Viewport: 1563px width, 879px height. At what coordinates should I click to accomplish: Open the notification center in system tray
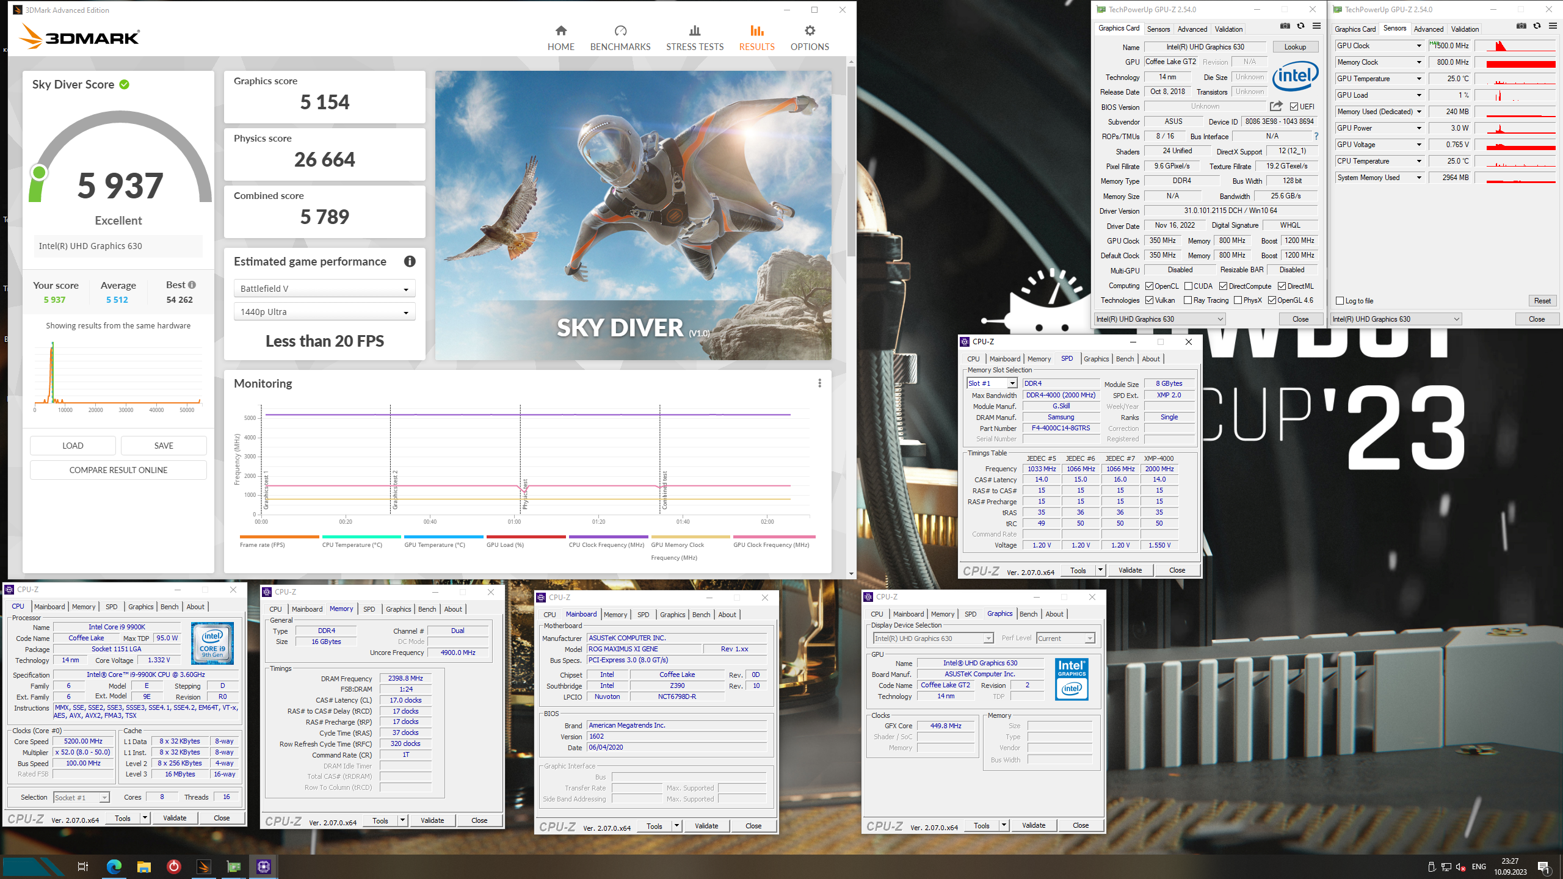click(1544, 867)
